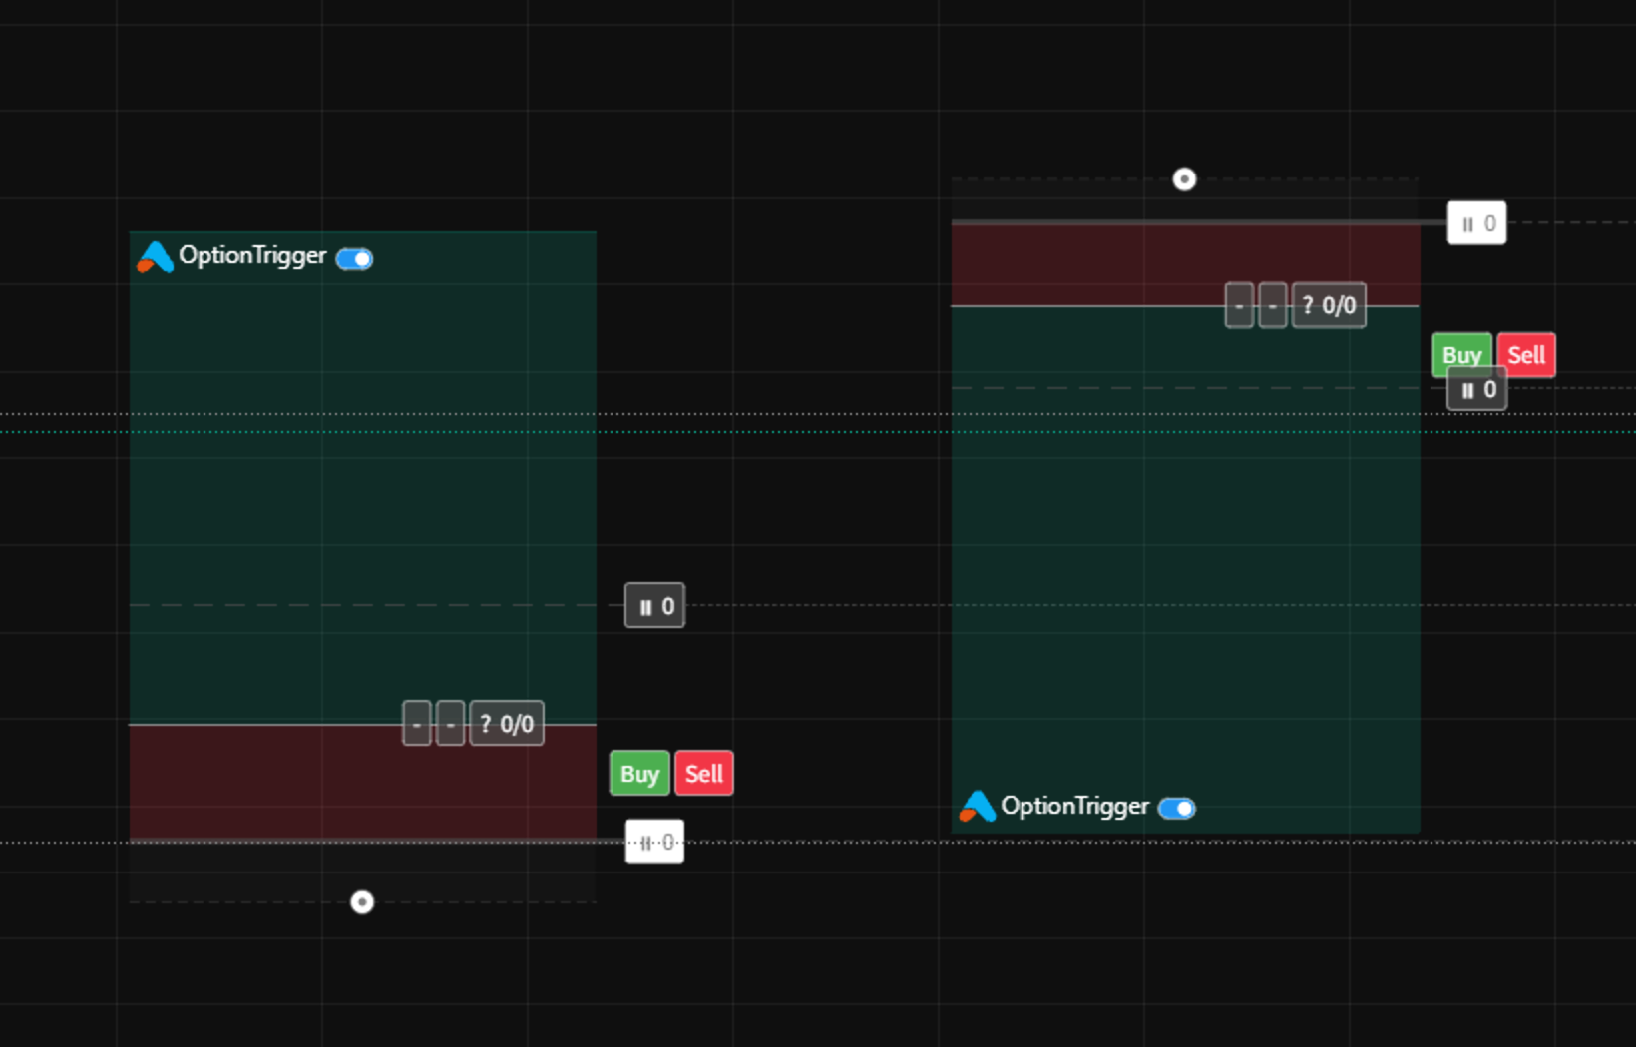The height and width of the screenshot is (1047, 1636).
Task: Click the Buy button beside the left box
Action: [639, 774]
